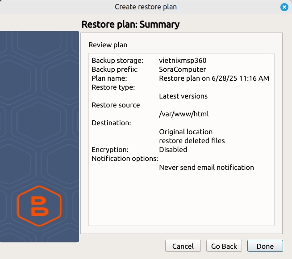The height and width of the screenshot is (259, 292).
Task: Click the 'Backup prefix:' label
Action: click(115, 70)
